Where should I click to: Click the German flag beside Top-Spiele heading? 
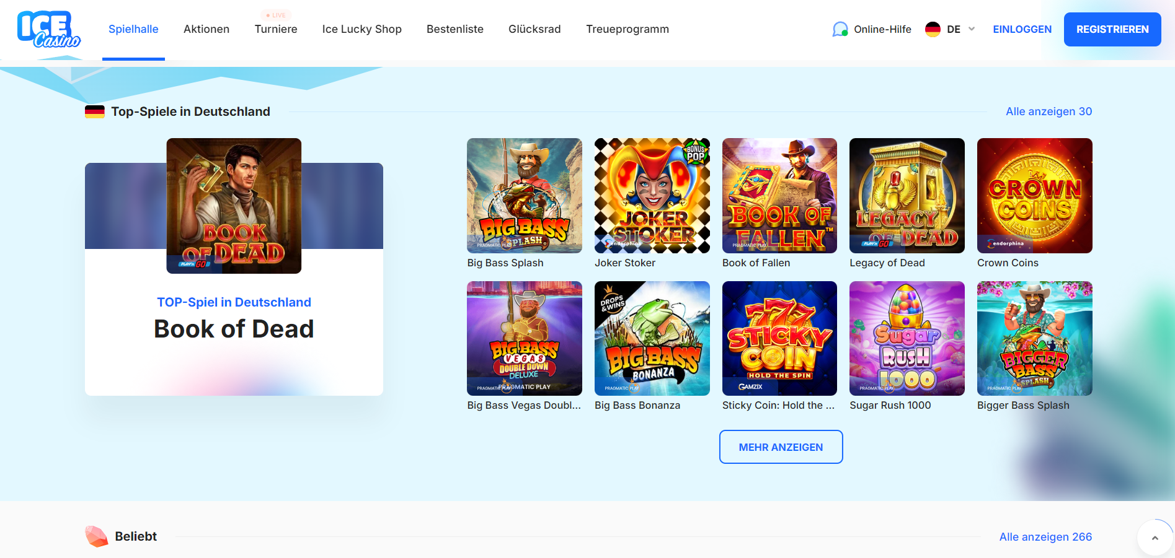(x=95, y=112)
